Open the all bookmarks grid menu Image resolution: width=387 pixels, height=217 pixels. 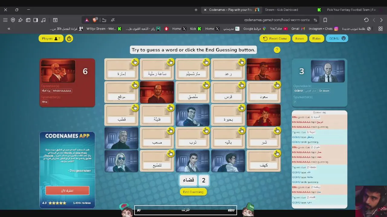point(380,29)
